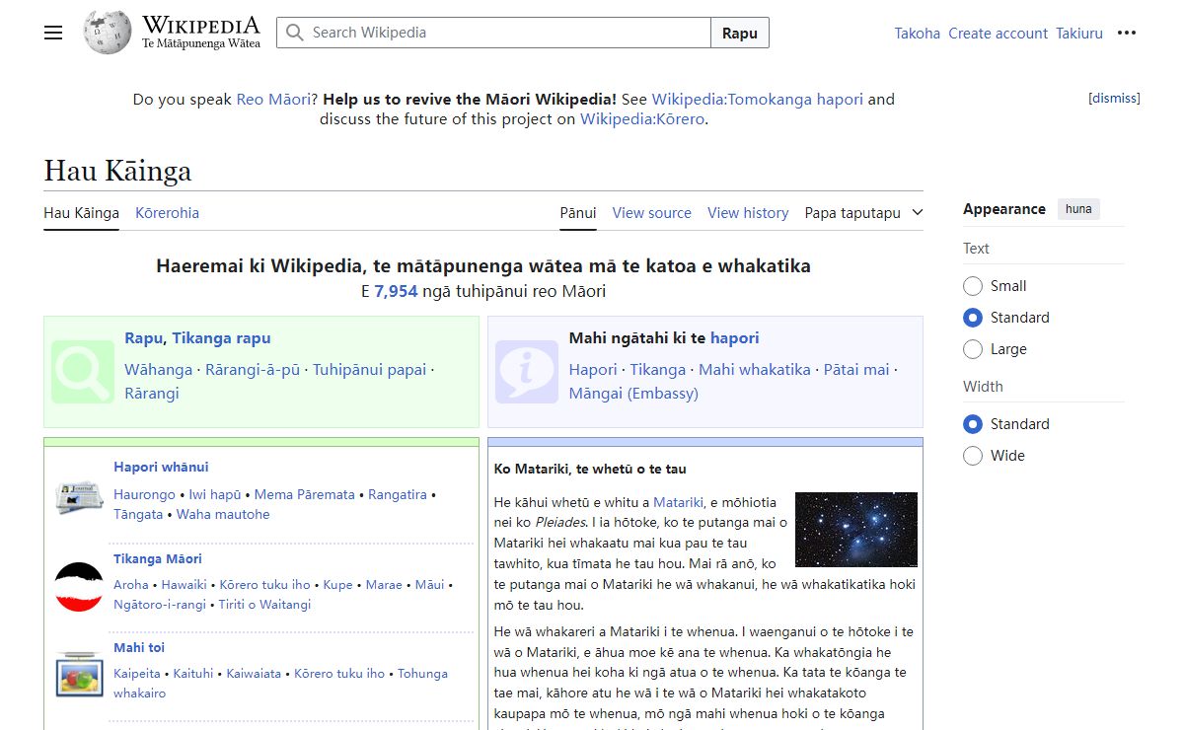Open the Tikanga rapu heading link
The image size is (1184, 730).
pos(221,337)
